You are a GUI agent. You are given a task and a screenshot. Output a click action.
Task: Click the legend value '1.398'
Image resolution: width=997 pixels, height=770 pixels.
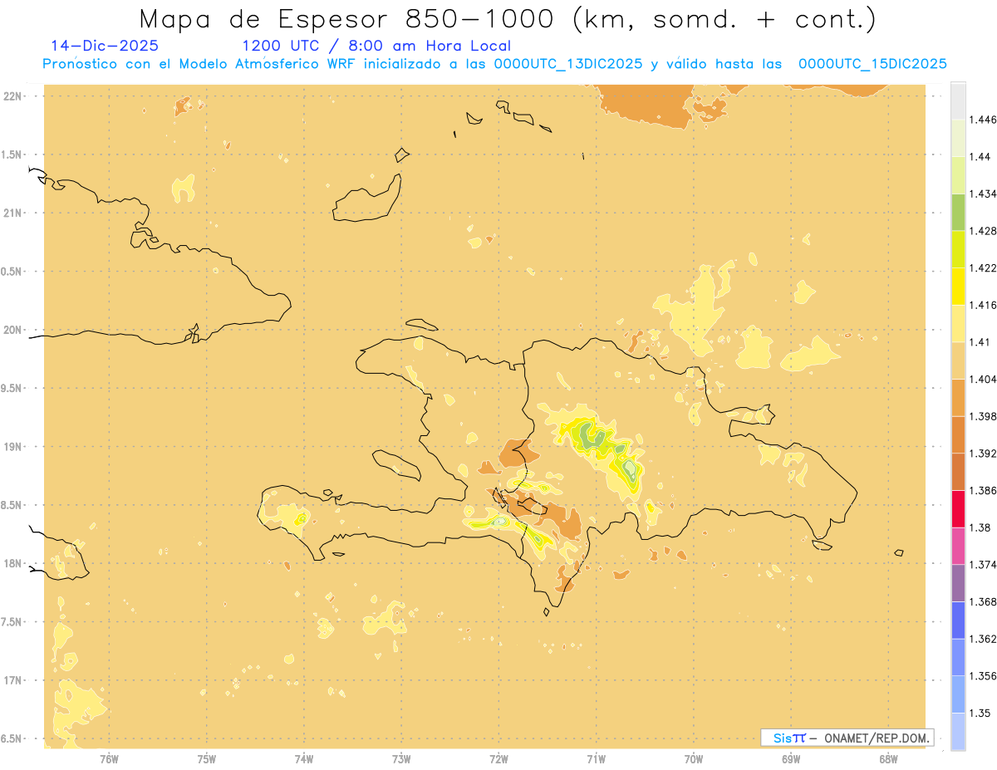[x=984, y=416]
